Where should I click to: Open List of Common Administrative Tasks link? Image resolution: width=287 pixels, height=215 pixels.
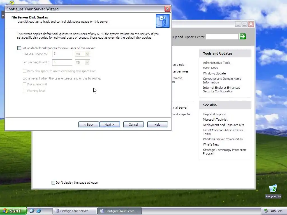click(x=223, y=132)
